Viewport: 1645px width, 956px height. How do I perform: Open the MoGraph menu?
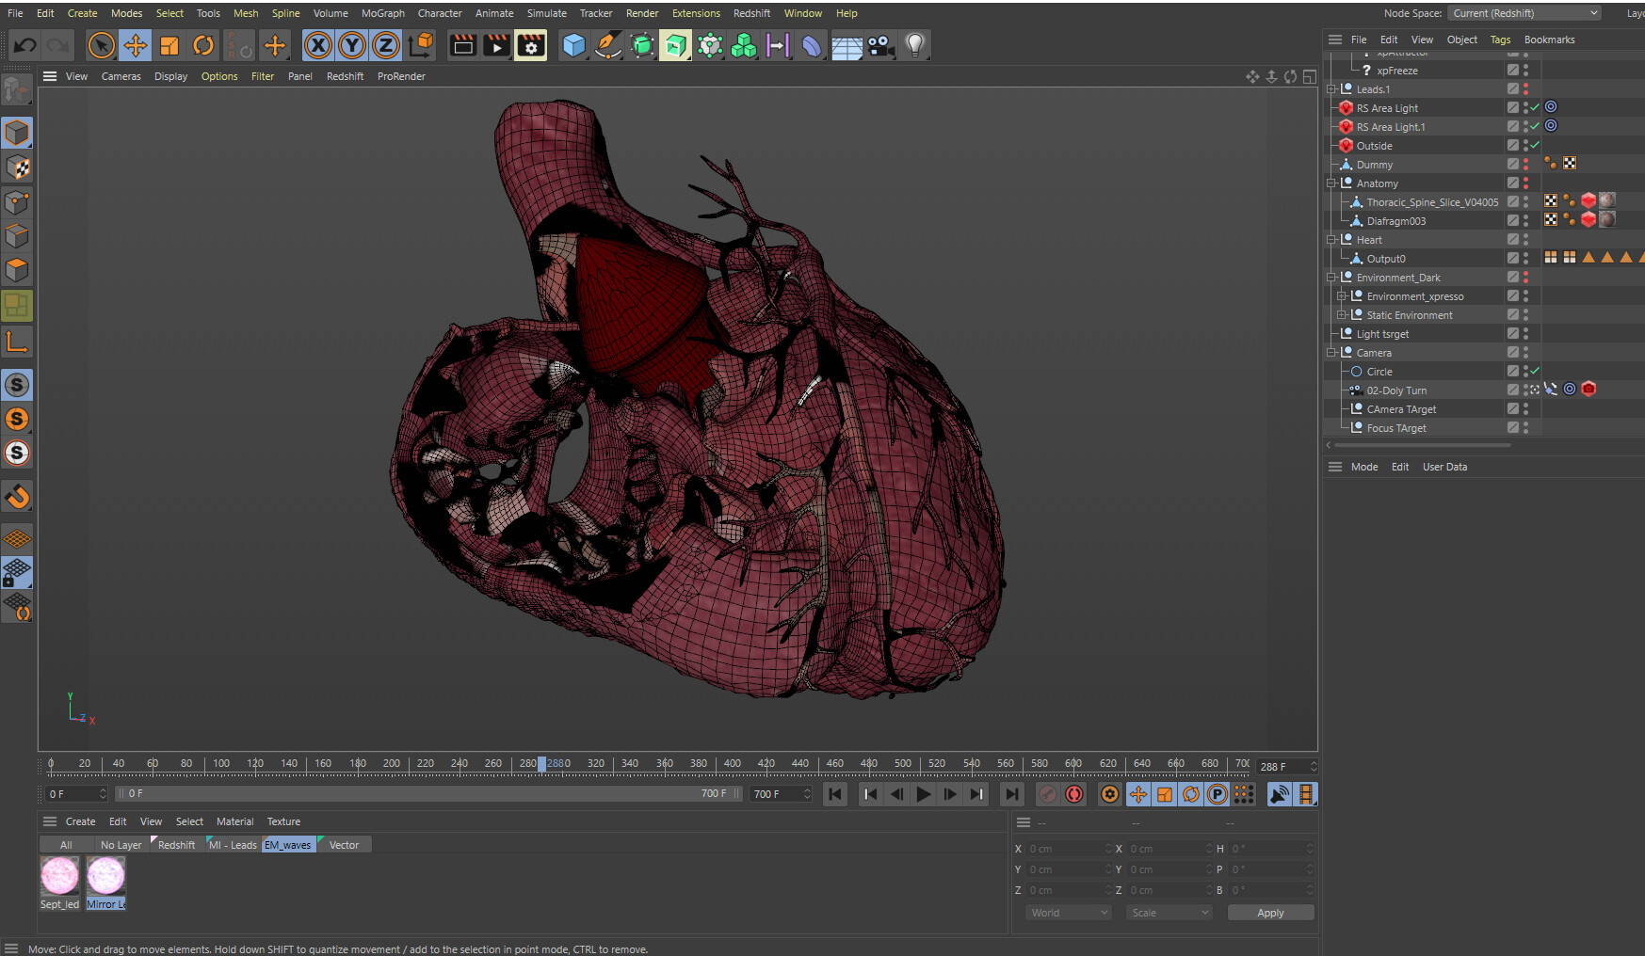[x=382, y=13]
